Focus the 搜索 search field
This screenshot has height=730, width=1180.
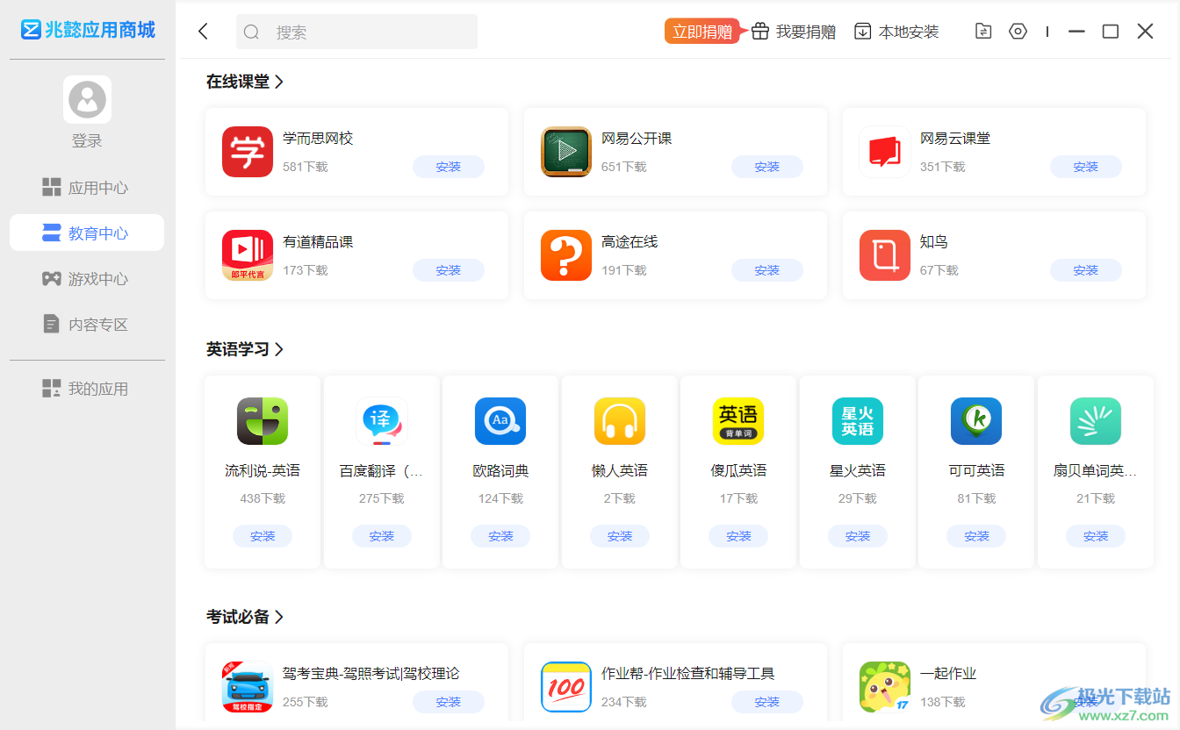click(x=356, y=32)
